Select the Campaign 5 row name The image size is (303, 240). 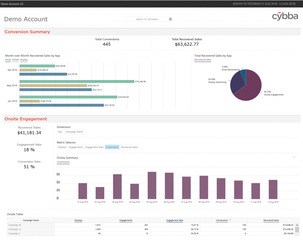(14, 233)
